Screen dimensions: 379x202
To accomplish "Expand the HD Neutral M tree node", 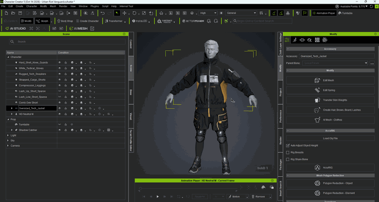I will [x=11, y=114].
